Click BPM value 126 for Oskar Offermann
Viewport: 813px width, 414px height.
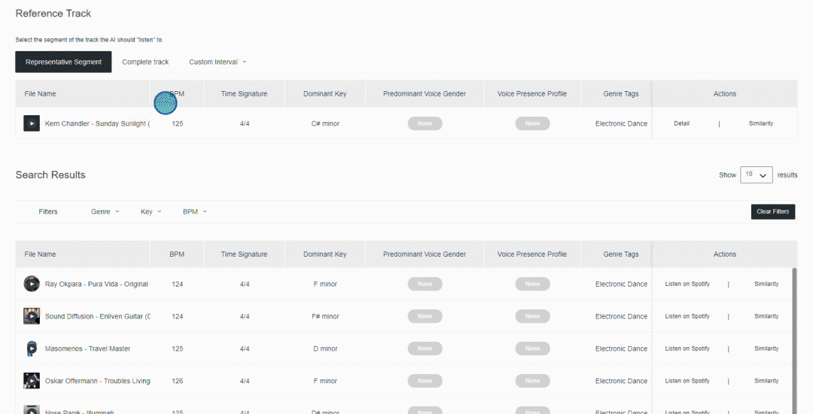click(178, 381)
